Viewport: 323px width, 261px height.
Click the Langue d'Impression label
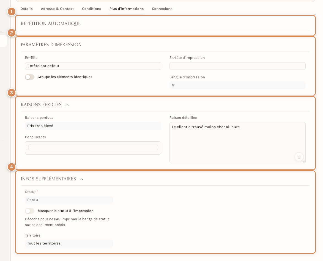click(x=187, y=77)
